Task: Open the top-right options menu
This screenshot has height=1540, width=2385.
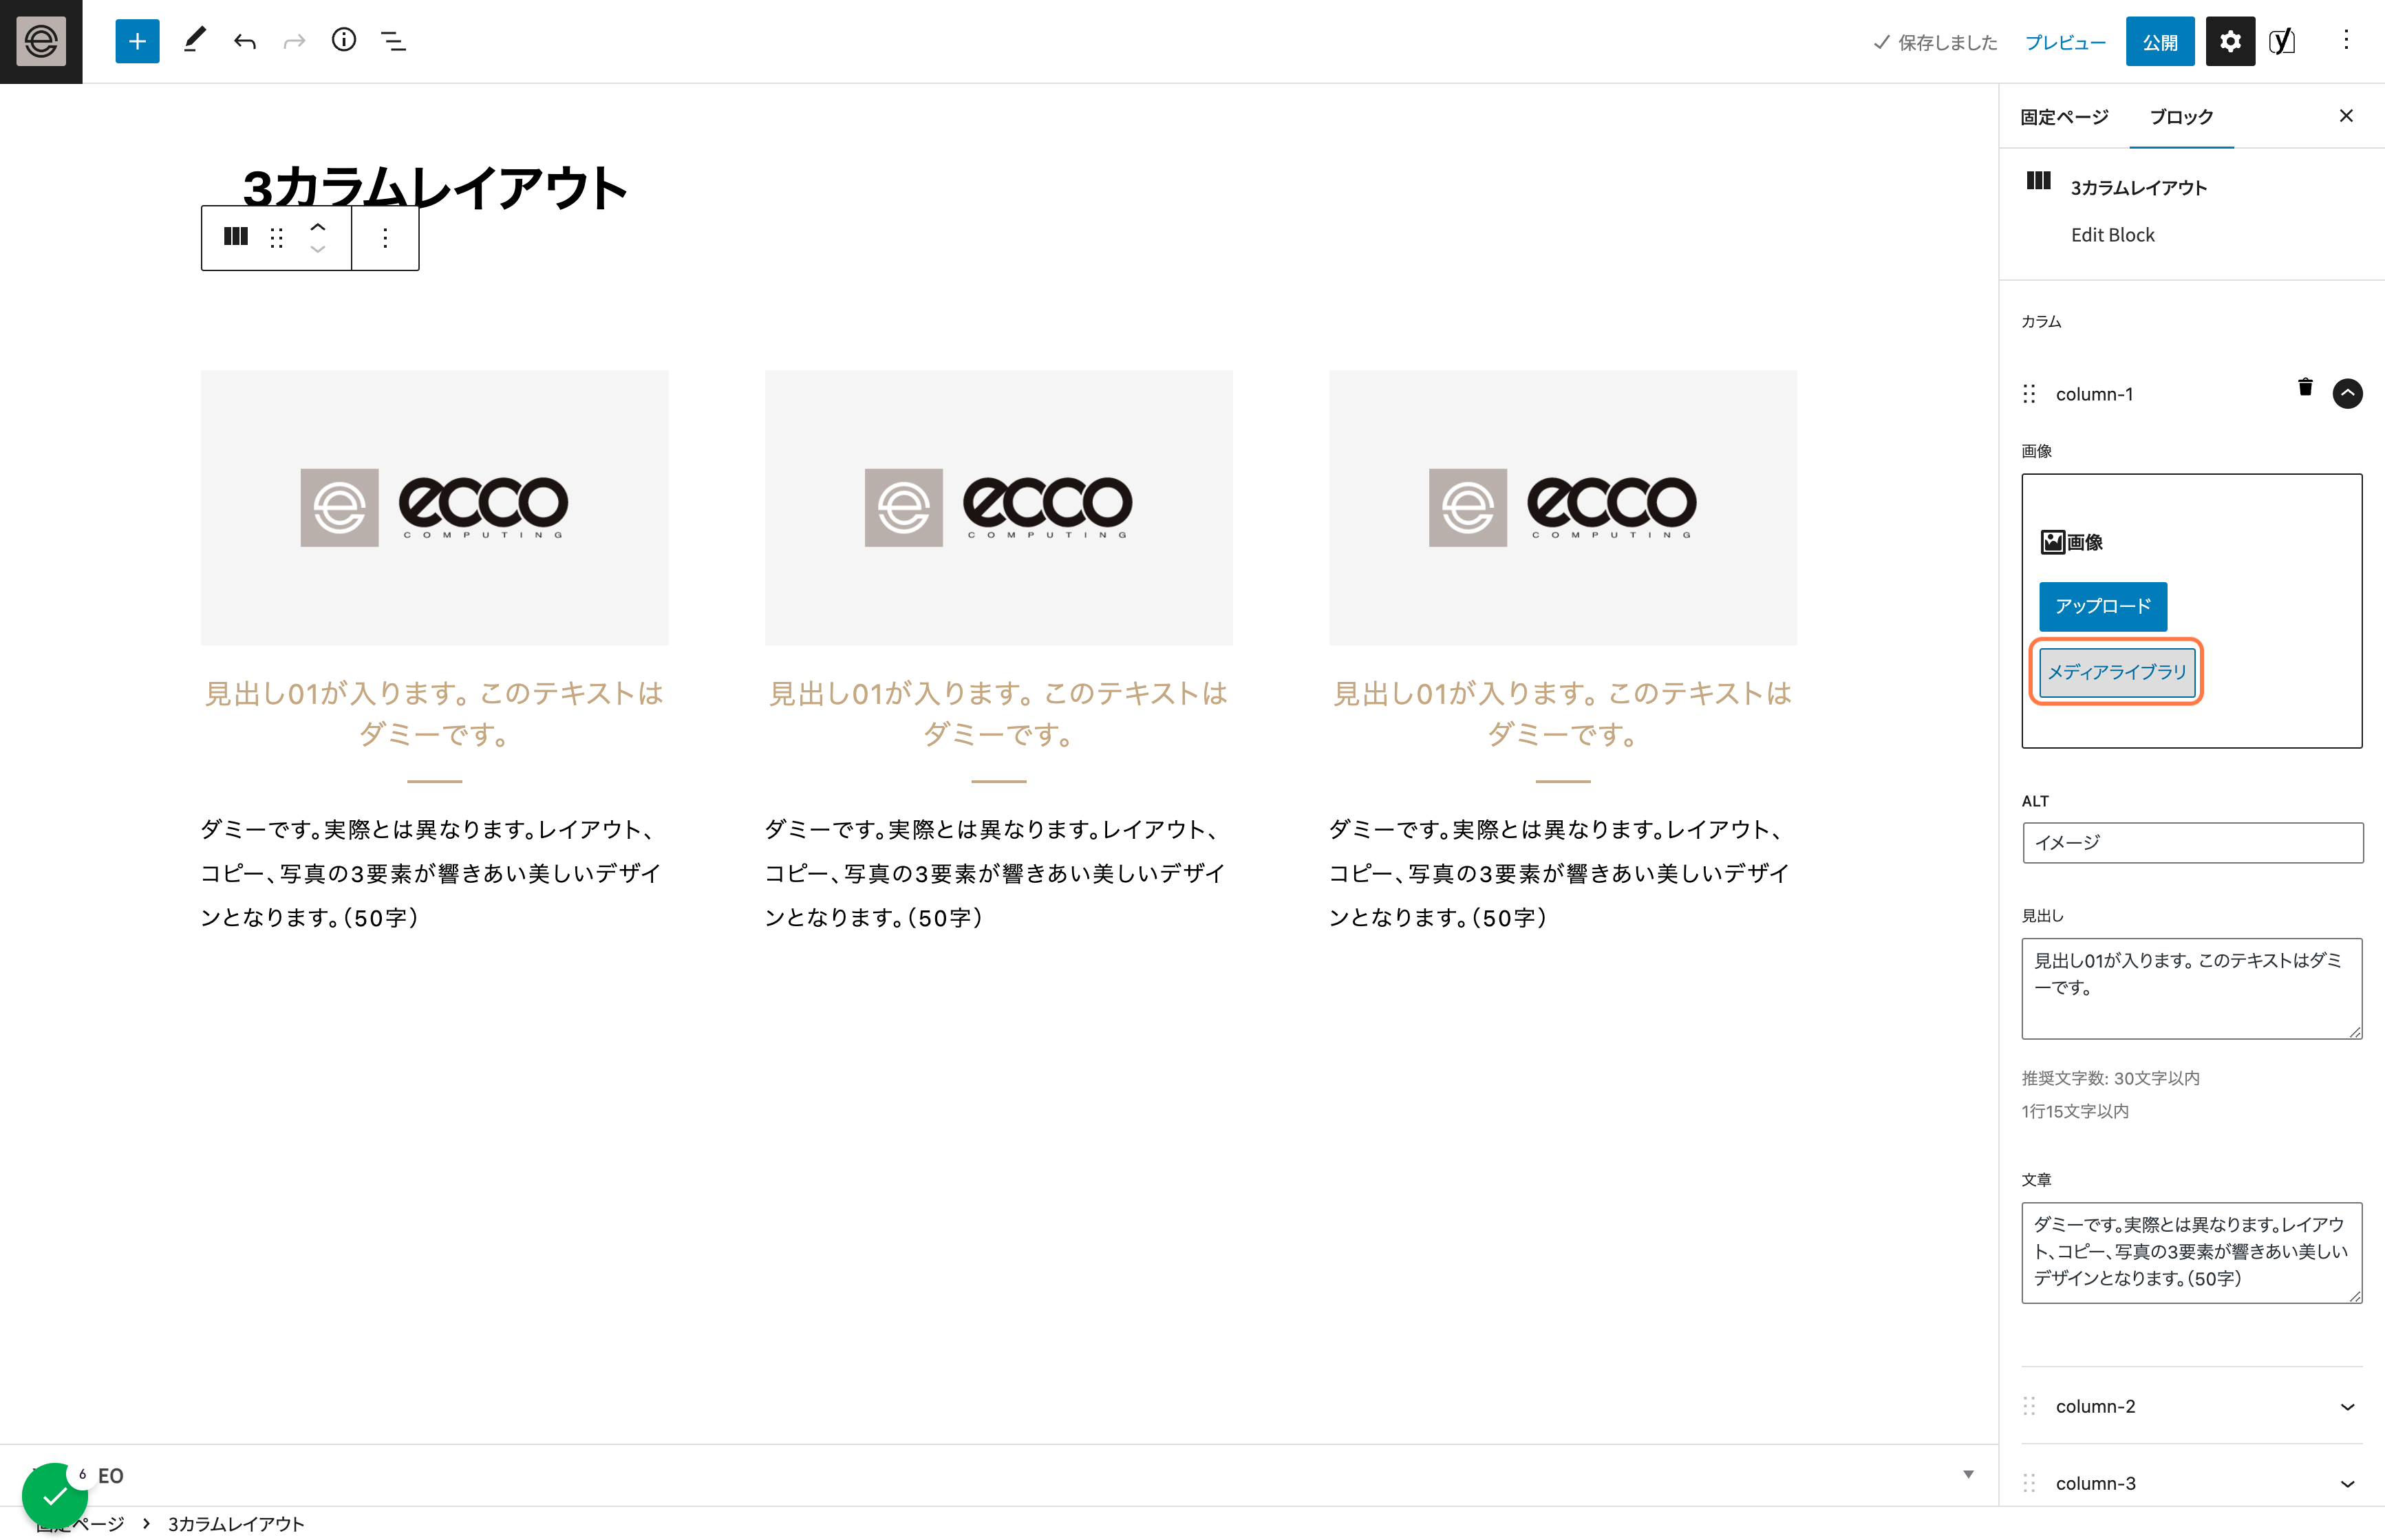Action: [2346, 41]
